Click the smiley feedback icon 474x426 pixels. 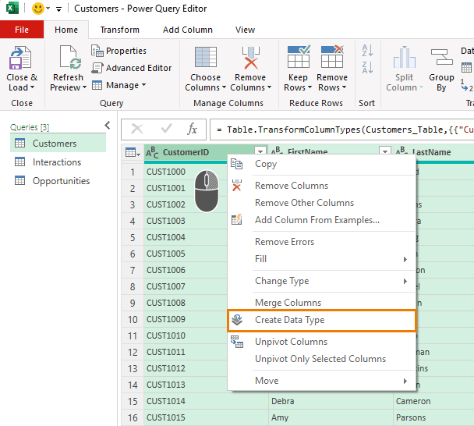(38, 9)
